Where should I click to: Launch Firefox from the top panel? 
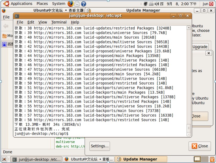70,4
